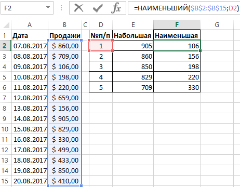Select column F header
The image size is (240, 187).
[x=177, y=25]
